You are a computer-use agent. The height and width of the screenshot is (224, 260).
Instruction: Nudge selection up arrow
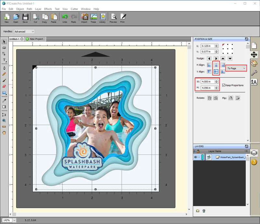pos(223,58)
